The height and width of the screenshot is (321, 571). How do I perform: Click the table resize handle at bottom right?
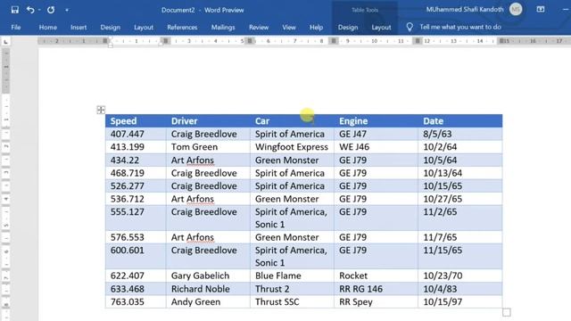tap(507, 312)
